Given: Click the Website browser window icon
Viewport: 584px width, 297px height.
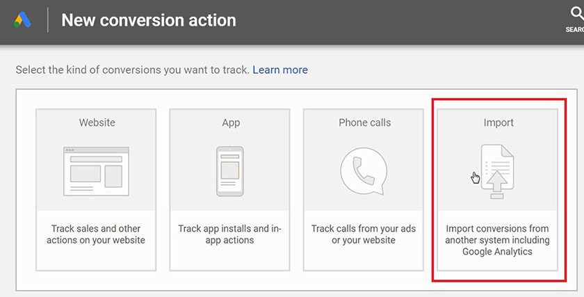Looking at the screenshot, I should click(x=97, y=170).
